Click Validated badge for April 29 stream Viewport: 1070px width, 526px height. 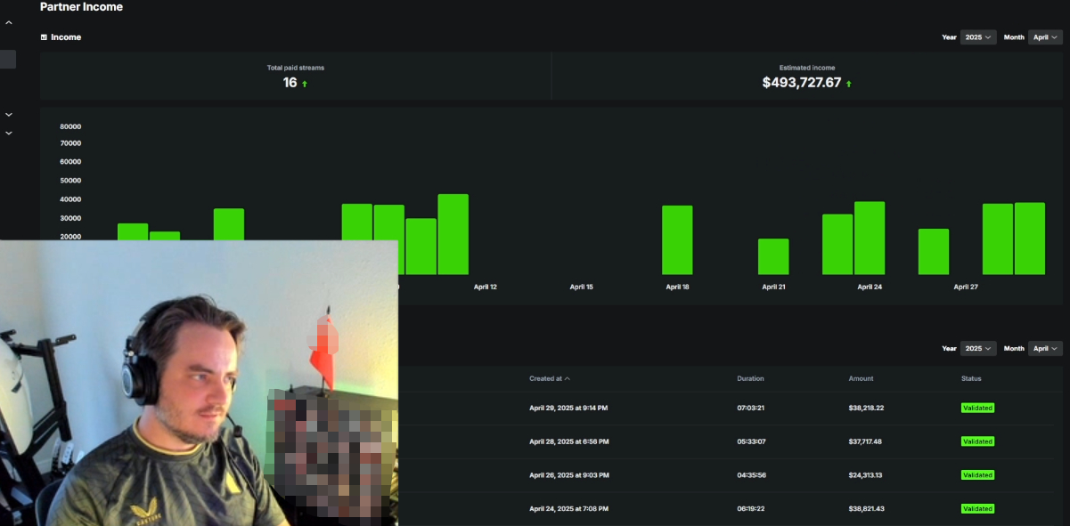(977, 408)
